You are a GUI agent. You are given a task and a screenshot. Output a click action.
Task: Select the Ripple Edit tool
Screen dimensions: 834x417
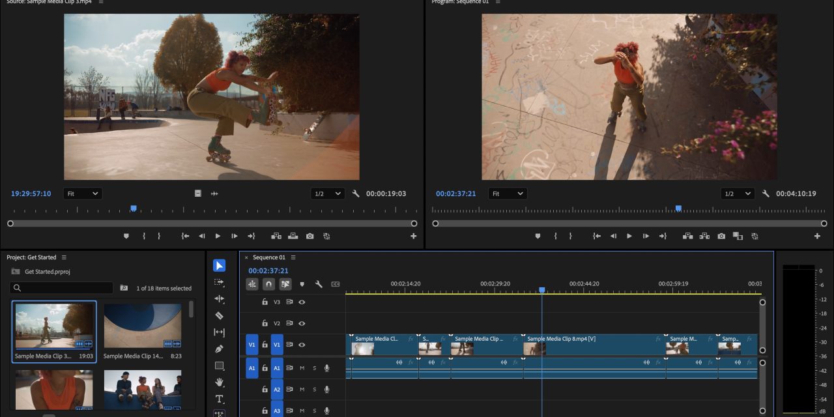[219, 298]
